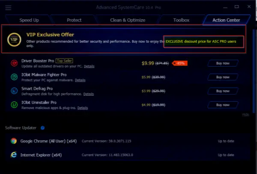
Task: Click the $4.99 price text
Action: (146, 105)
